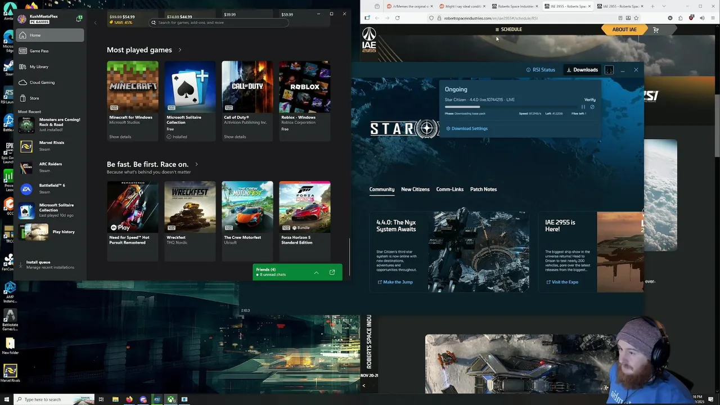
Task: Follow the Make the Jump link
Action: pos(395,282)
